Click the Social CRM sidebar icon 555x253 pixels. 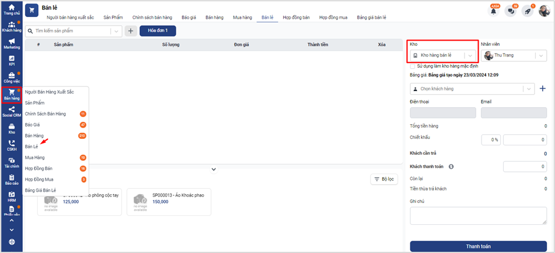(x=12, y=112)
